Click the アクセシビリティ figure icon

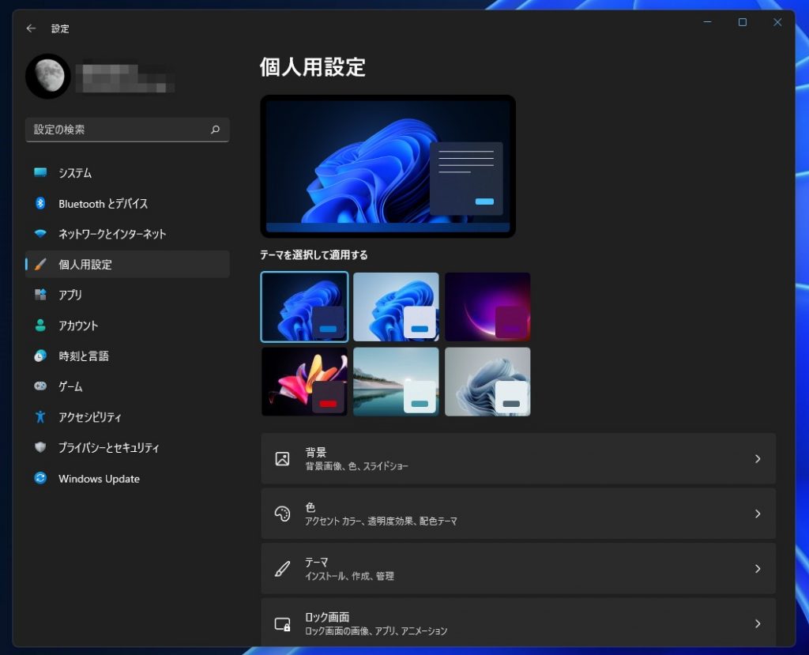[40, 417]
